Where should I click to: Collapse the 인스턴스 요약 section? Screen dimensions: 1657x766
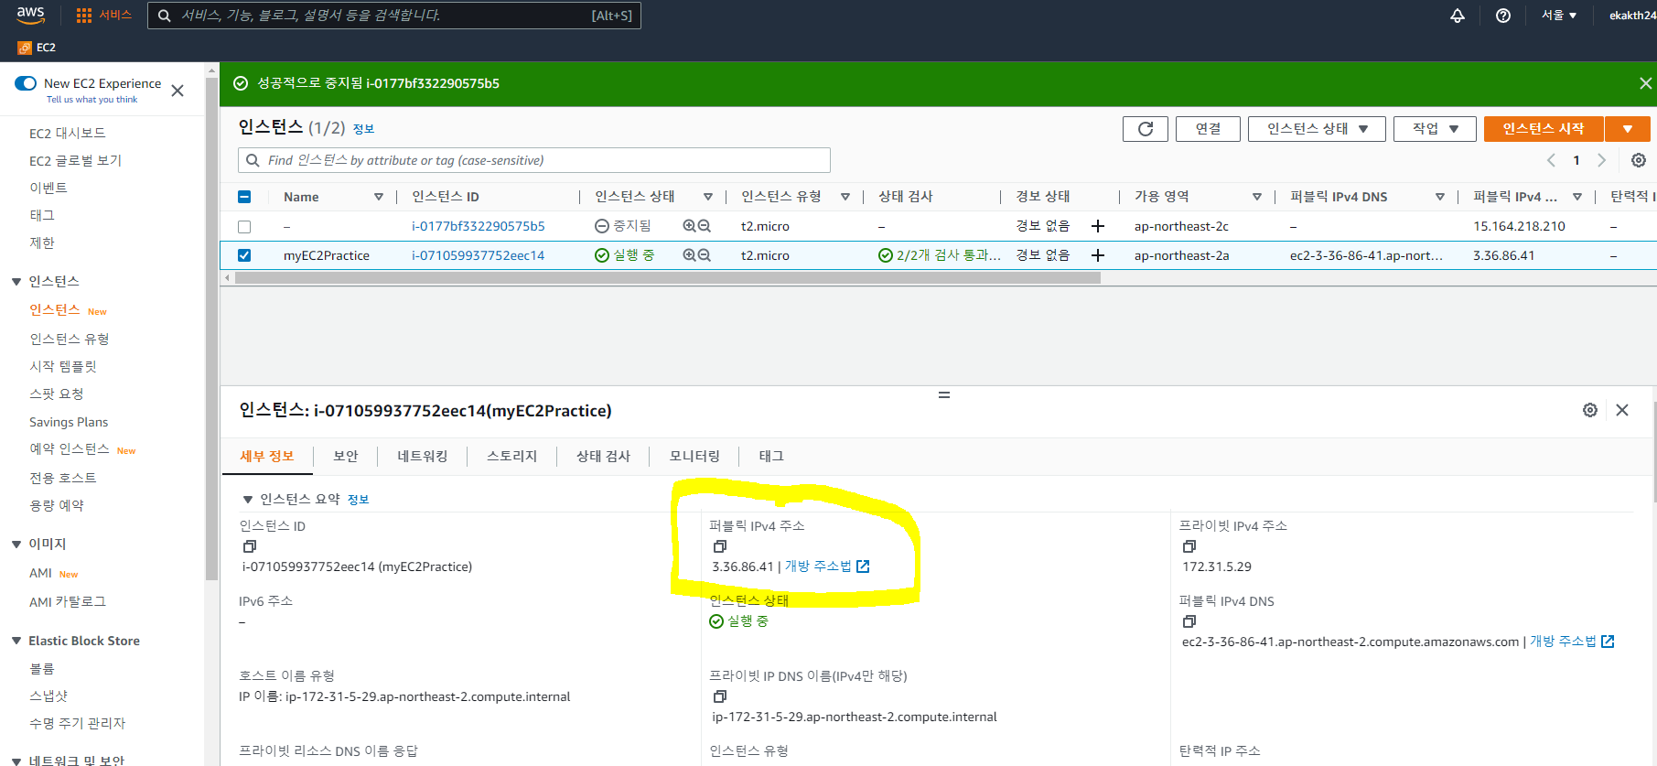click(247, 500)
